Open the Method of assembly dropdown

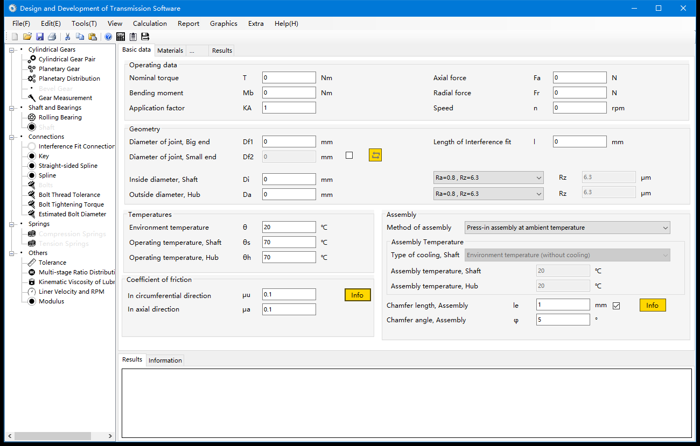[x=568, y=228]
